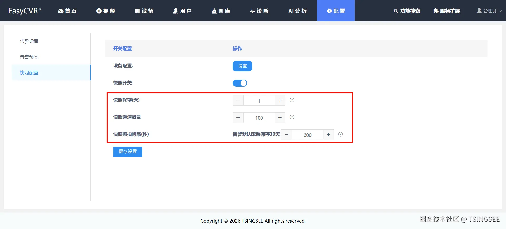Click the 告警默认配置保存30天 text
Viewport: 506px width, 229px height.
256,134
